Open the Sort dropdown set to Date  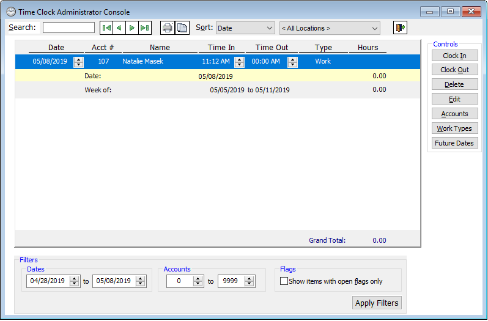click(245, 28)
